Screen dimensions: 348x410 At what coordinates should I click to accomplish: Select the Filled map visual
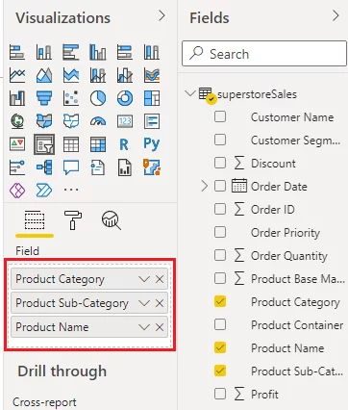click(x=44, y=121)
